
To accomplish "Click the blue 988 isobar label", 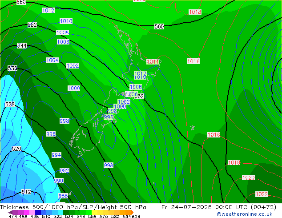I will point(63,196).
